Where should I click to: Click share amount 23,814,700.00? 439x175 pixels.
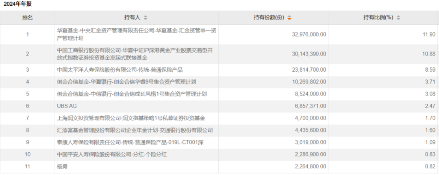coord(309,70)
